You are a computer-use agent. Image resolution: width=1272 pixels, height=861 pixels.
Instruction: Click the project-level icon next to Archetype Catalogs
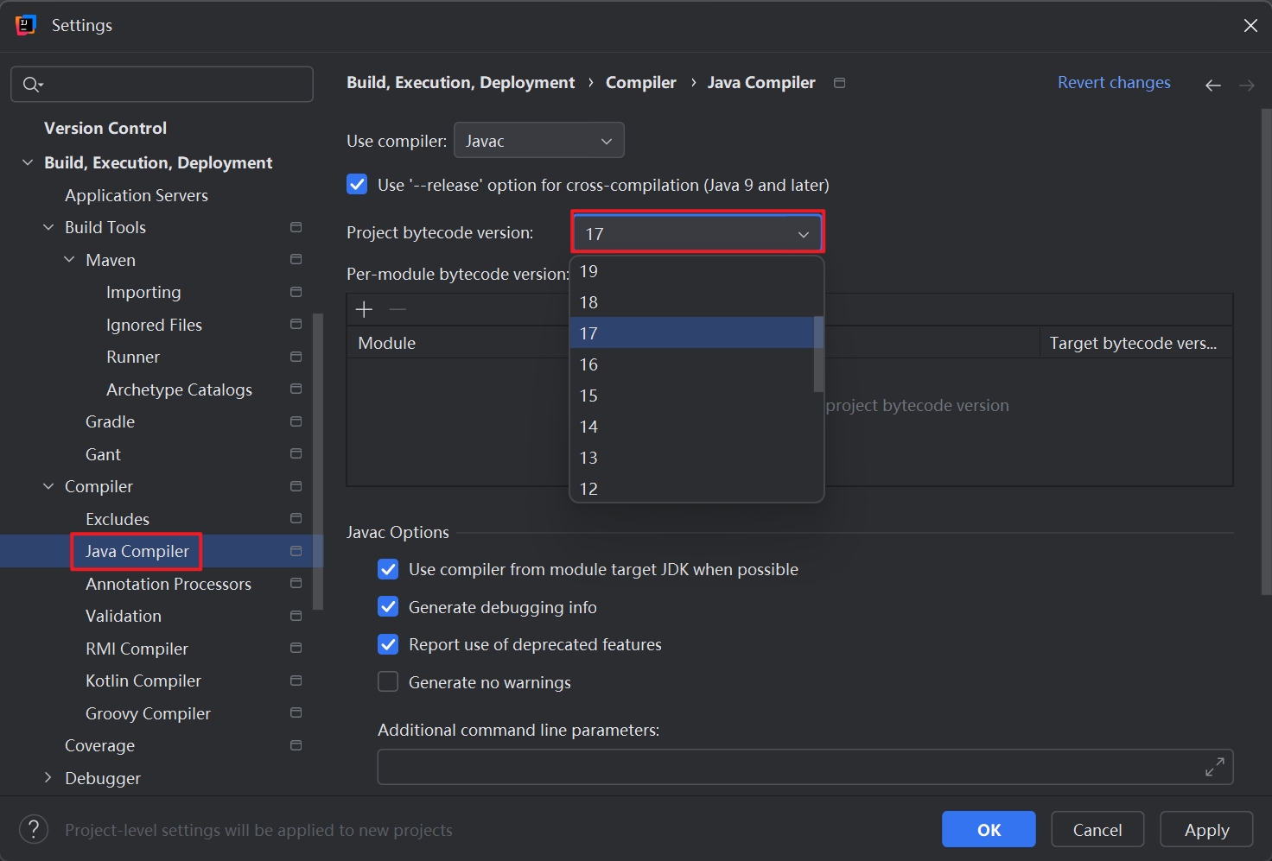coord(296,389)
